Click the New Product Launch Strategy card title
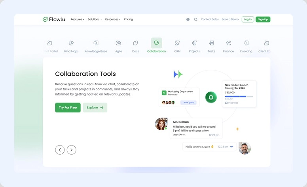307x187 pixels. pyautogui.click(x=237, y=86)
